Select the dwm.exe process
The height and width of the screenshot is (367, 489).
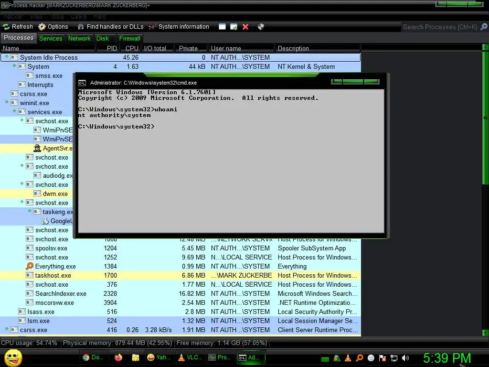(x=36, y=194)
